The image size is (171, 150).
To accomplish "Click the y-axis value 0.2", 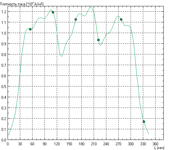I will click(4, 119).
